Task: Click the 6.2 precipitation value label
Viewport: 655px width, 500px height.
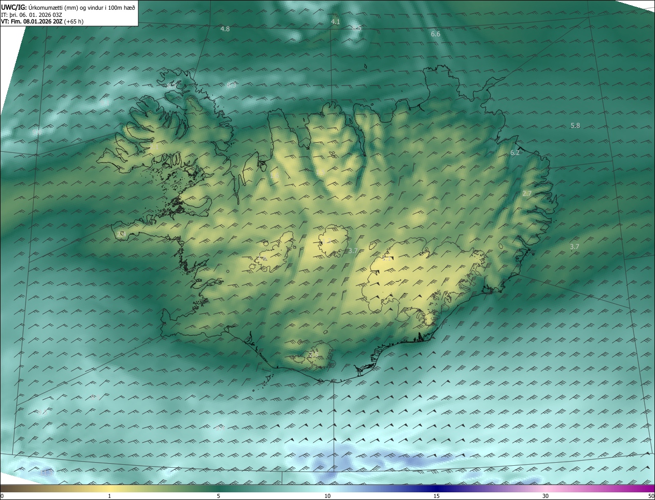Action: tap(515, 152)
